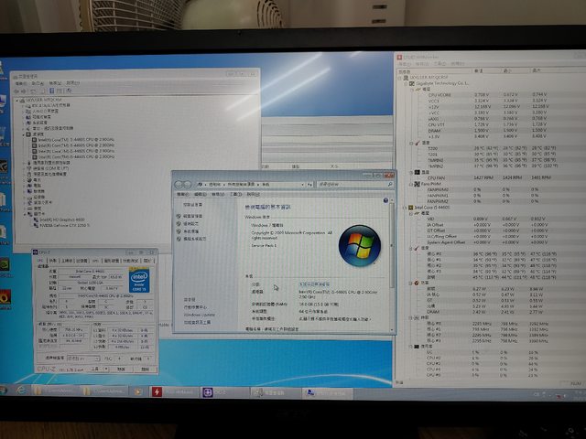586x439 pixels.
Task: Click the Windows 7 logo image
Action: tap(357, 246)
